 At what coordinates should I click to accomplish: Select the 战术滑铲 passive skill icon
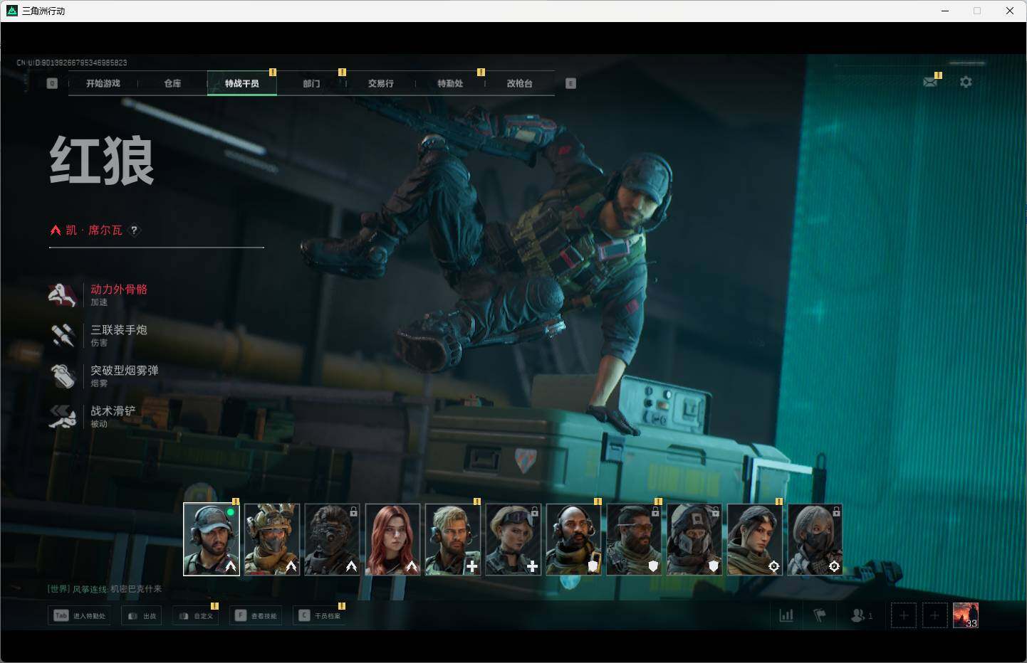coord(62,416)
